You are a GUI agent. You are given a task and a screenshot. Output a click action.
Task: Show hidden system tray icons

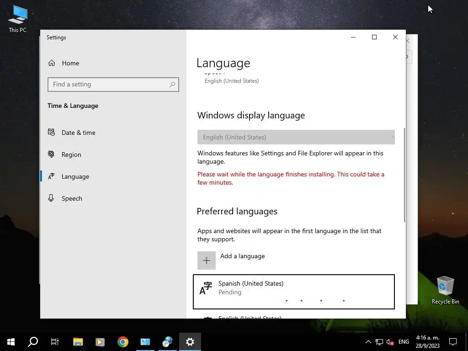click(x=368, y=342)
